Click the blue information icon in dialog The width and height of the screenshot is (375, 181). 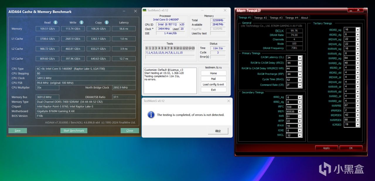click(151, 115)
